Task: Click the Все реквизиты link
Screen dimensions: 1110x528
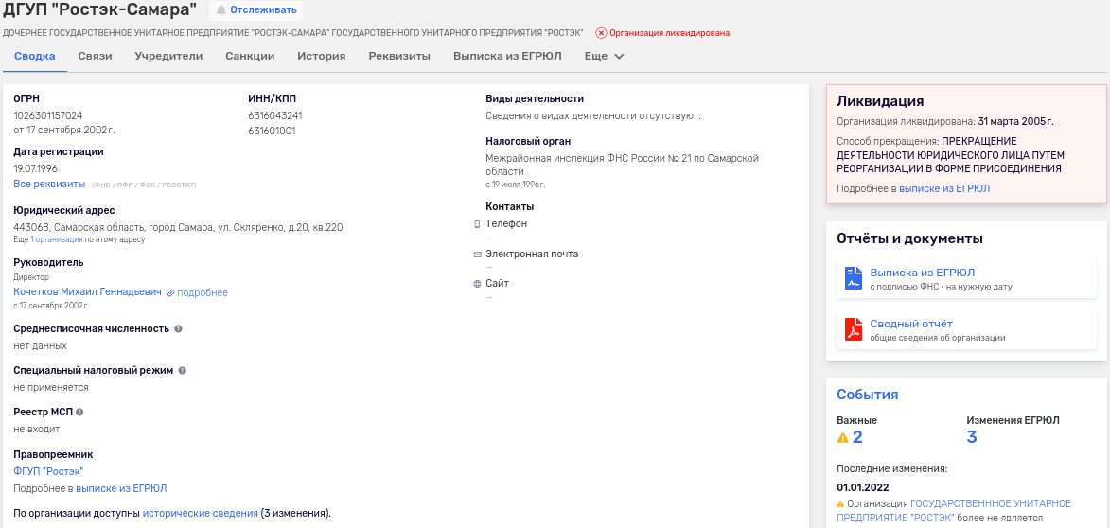Action: (x=49, y=184)
